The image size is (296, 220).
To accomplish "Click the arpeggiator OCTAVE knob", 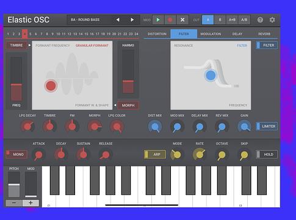I will click(222, 155).
